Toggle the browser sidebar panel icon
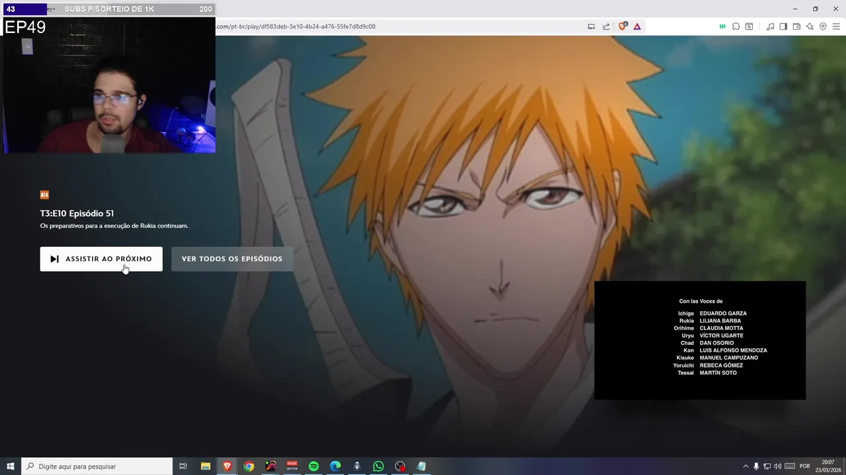 (x=783, y=26)
